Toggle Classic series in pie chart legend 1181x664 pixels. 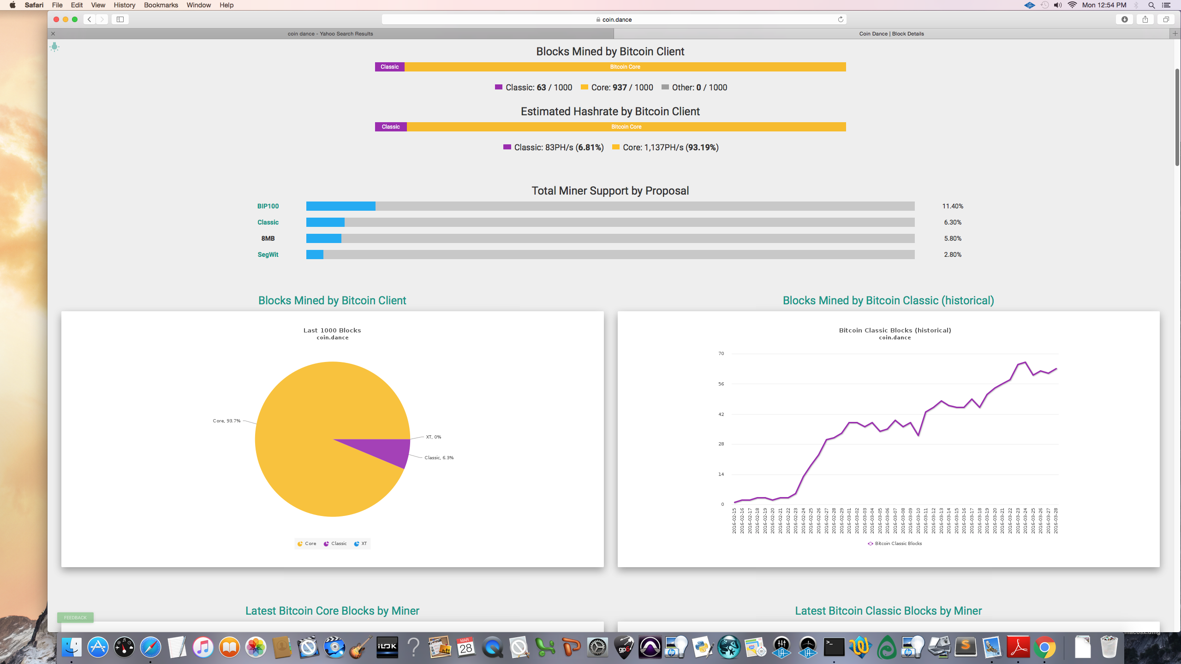[x=335, y=544]
